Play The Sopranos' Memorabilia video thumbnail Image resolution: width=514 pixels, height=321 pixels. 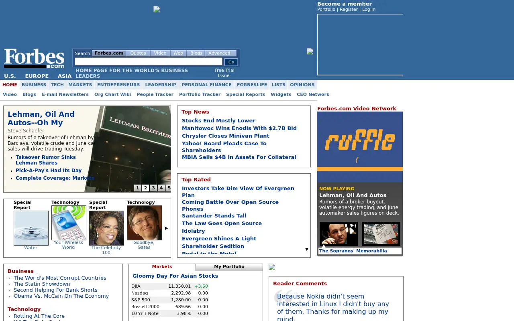click(x=339, y=234)
